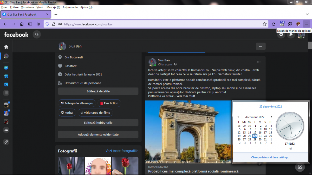Click the Editează detaliile button
312x175 pixels.
(98, 91)
